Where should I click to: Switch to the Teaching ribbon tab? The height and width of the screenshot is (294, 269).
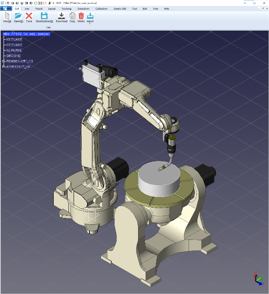(66, 8)
